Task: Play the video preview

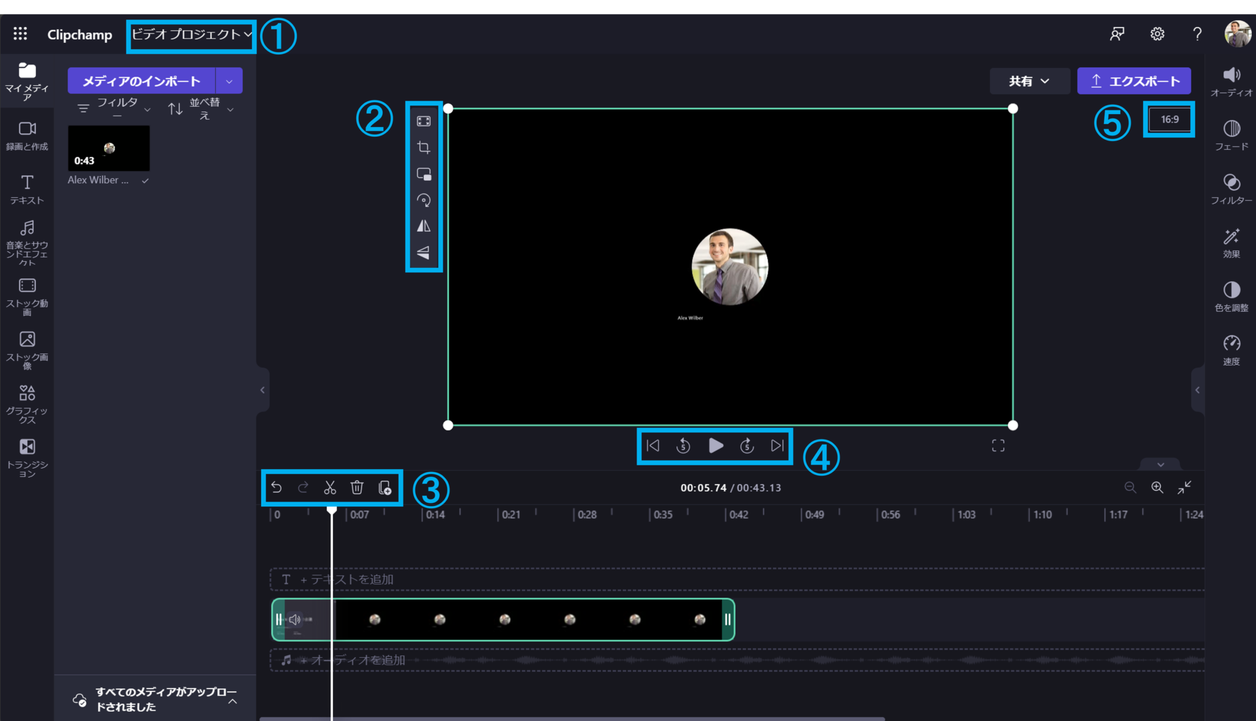Action: (716, 446)
